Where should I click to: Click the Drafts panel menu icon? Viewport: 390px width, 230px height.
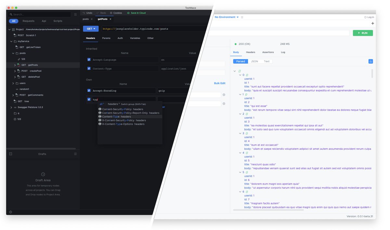coord(75,154)
